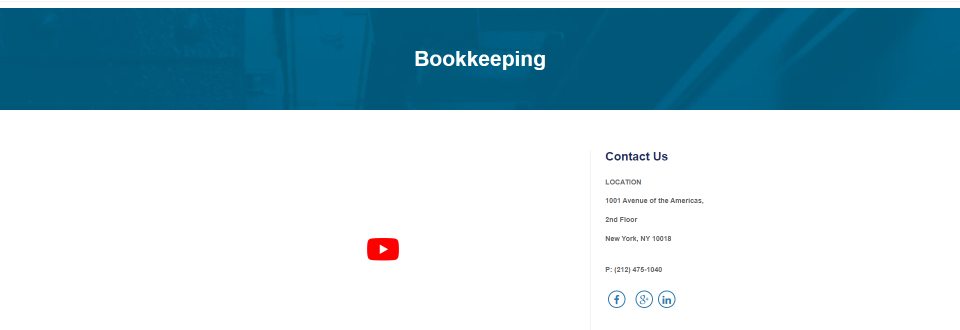Play the embedded YouTube video
The image size is (960, 330).
click(383, 249)
